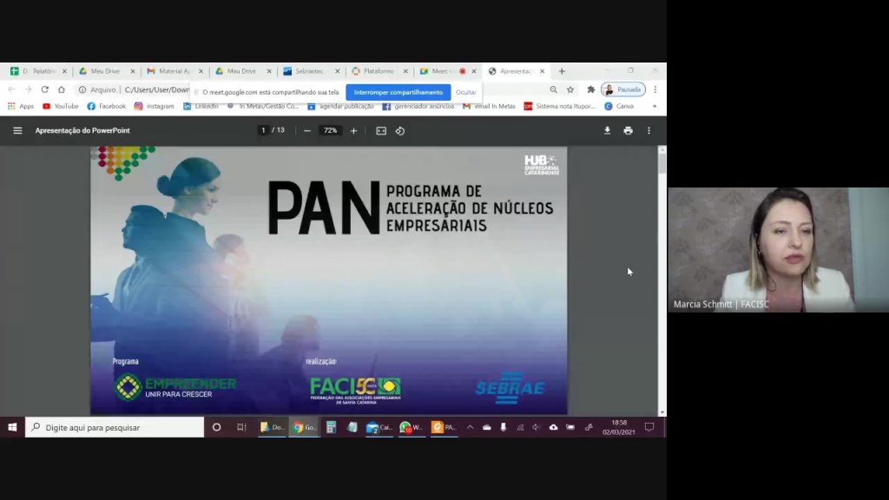889x500 pixels.
Task: Click the browser forward arrow
Action: 28,89
